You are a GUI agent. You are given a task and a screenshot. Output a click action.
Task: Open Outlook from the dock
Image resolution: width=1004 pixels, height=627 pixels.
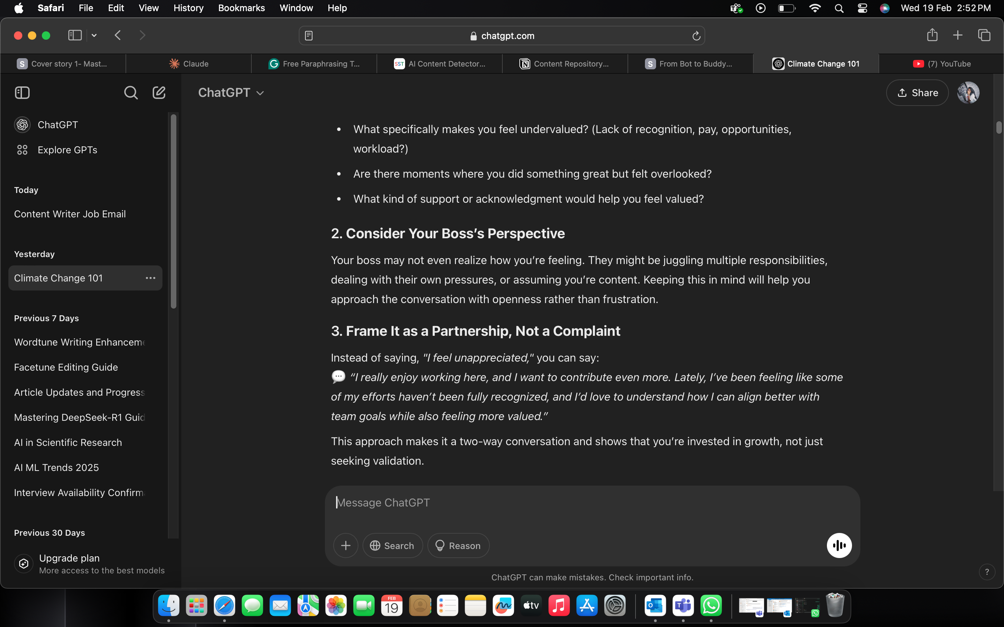coord(655,606)
